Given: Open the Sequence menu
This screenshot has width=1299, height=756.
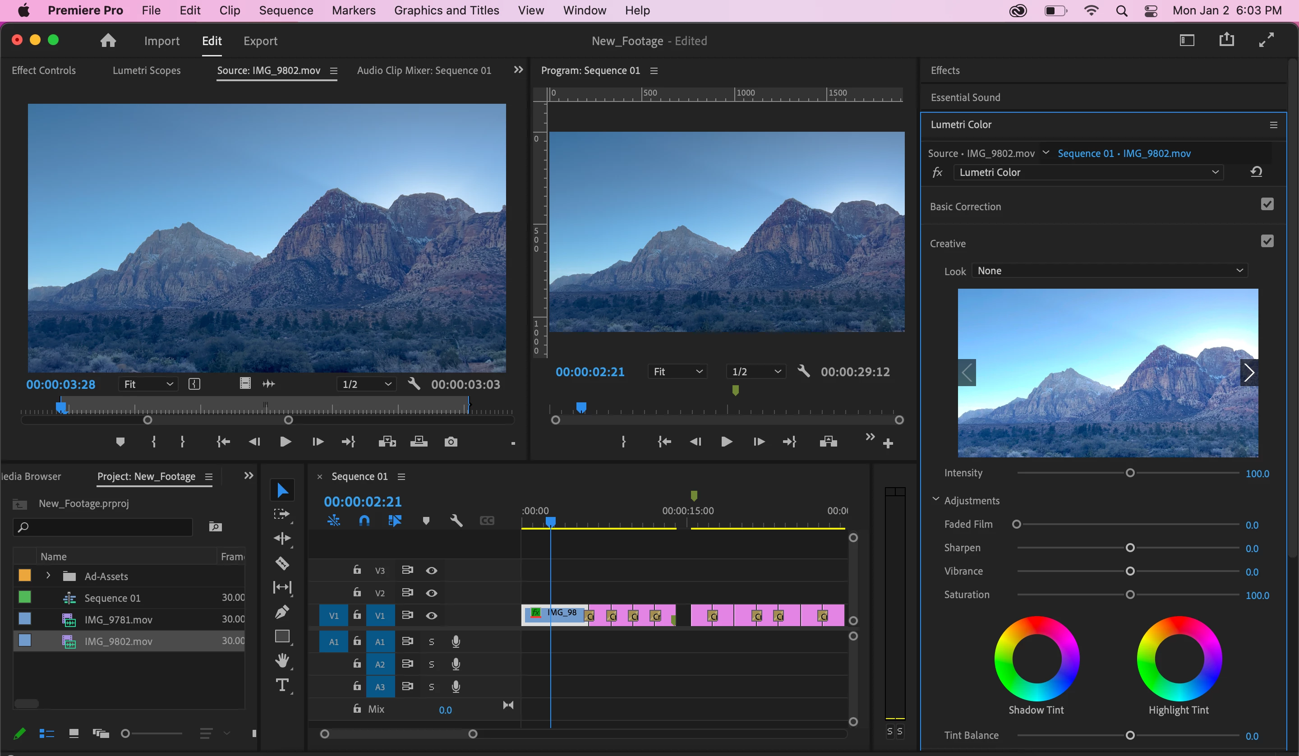Looking at the screenshot, I should coord(286,10).
